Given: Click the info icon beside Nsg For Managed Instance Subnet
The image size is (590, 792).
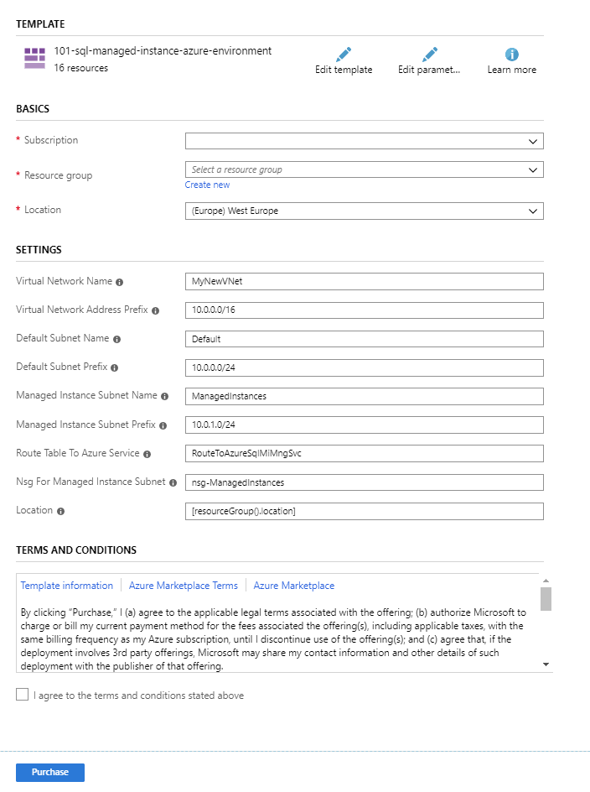Looking at the screenshot, I should tap(173, 482).
